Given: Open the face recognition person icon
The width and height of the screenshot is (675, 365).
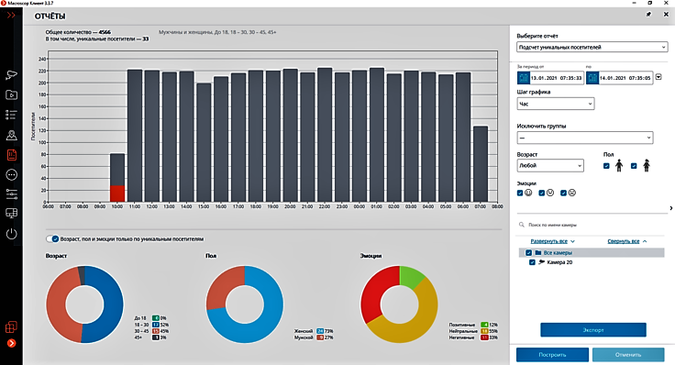Looking at the screenshot, I should pos(11,135).
